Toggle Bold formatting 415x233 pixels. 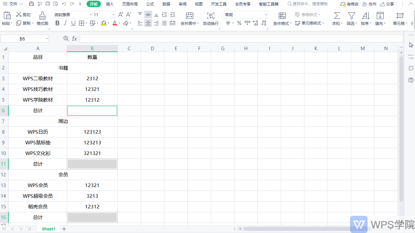click(x=57, y=23)
